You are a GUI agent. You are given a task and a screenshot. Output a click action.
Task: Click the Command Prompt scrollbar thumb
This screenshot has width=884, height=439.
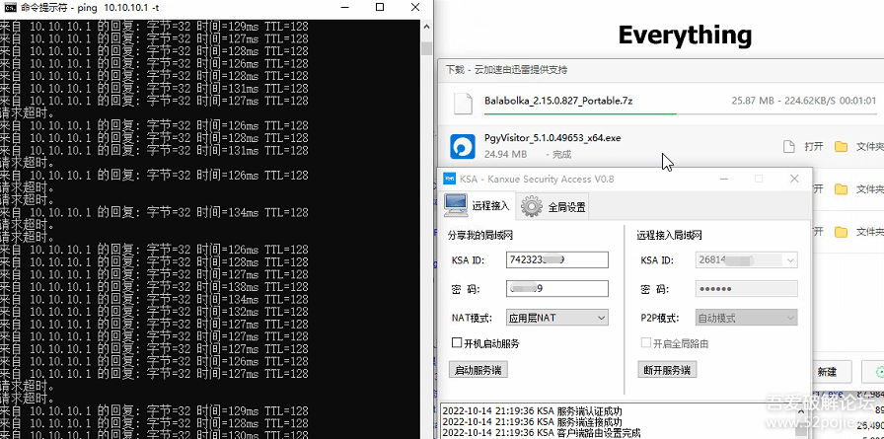[427, 48]
